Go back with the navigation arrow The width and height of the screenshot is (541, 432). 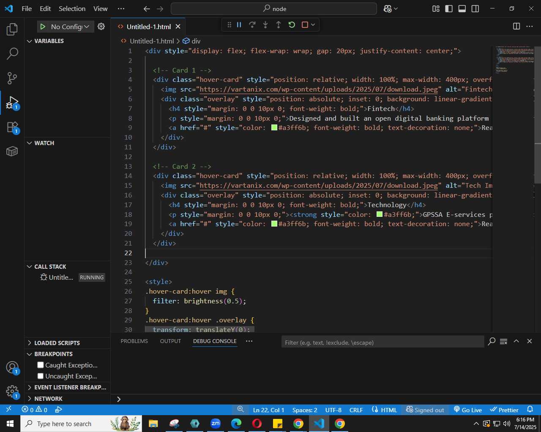click(x=147, y=8)
